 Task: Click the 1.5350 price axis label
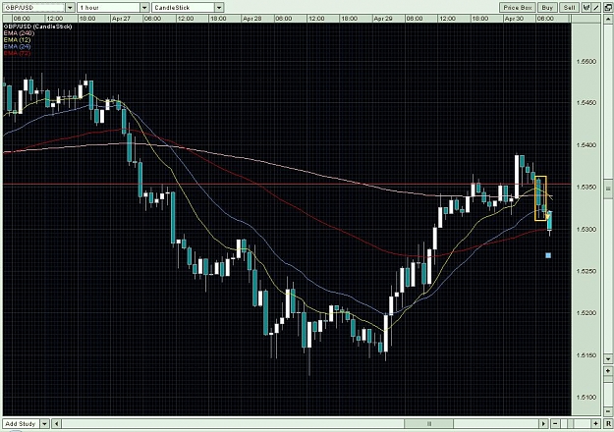coord(586,188)
